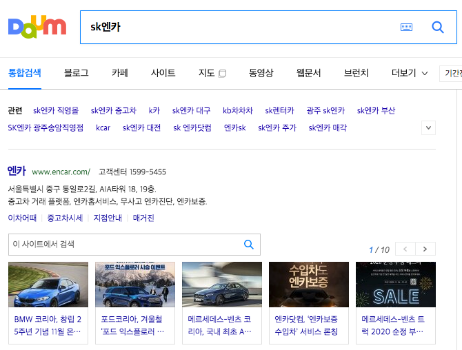Click related search 광주 sk엔카
This screenshot has height=350, width=462.
(x=325, y=111)
